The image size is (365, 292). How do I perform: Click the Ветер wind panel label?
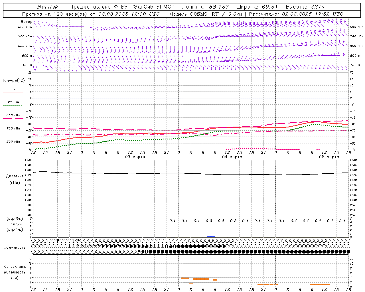pos(27,22)
